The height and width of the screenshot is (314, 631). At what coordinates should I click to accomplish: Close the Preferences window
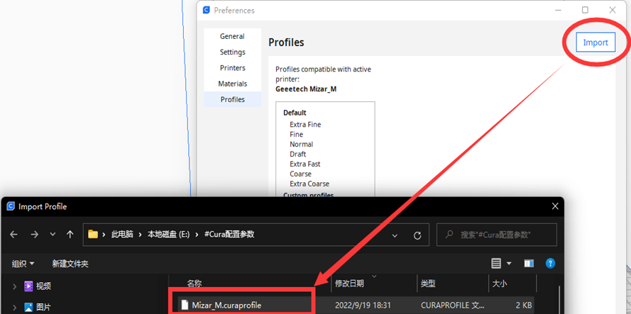click(612, 10)
